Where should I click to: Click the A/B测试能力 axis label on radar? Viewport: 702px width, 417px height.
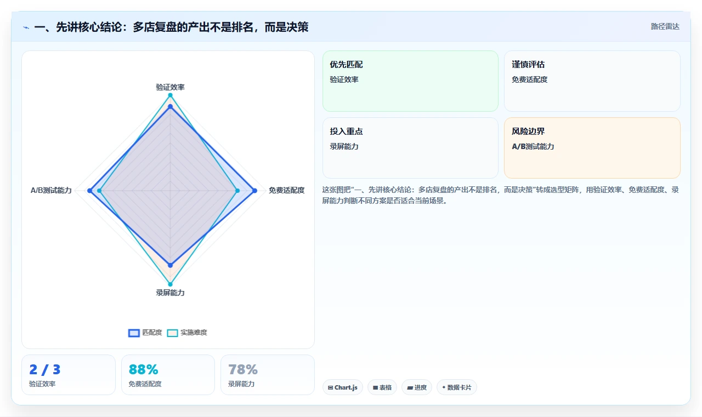click(51, 190)
